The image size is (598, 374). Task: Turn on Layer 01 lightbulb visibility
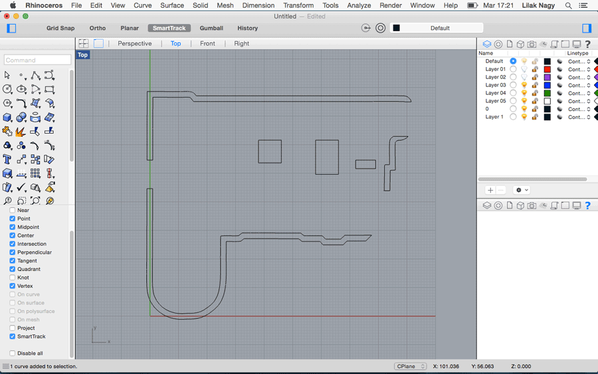coord(524,69)
